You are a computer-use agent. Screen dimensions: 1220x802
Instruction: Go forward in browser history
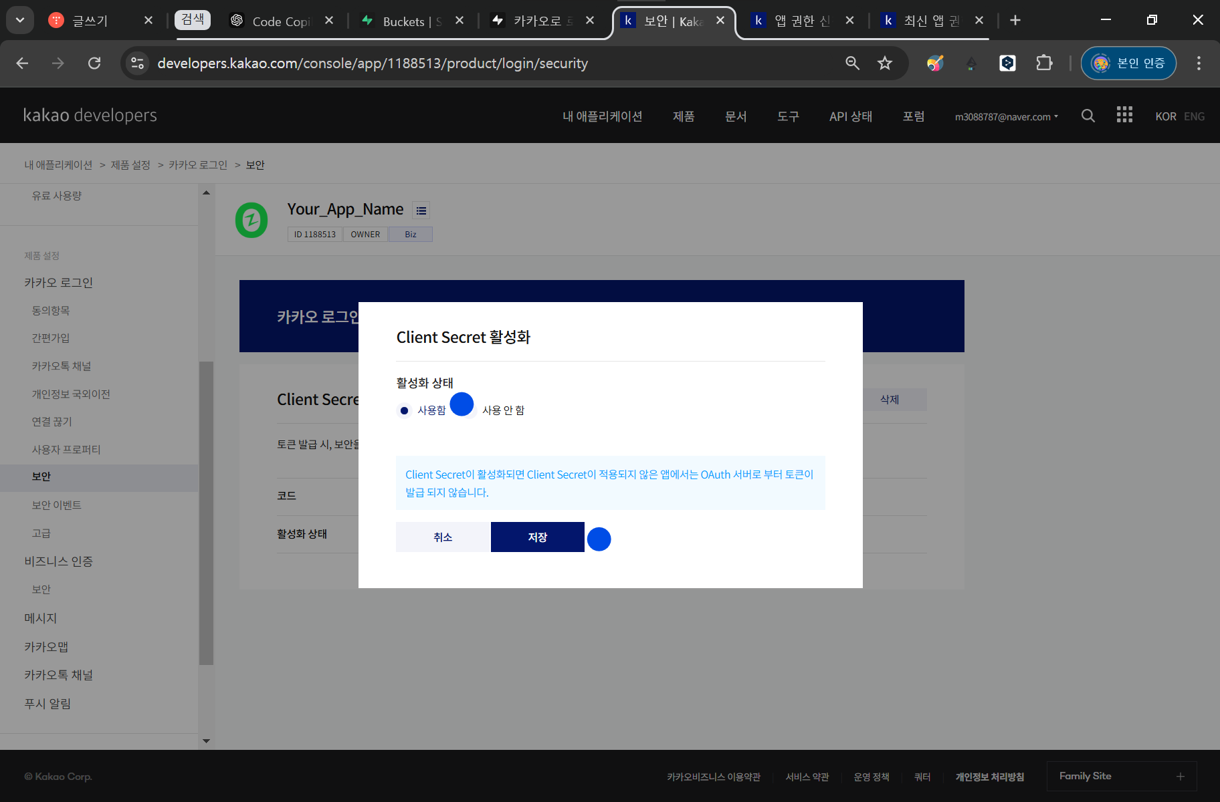(58, 63)
